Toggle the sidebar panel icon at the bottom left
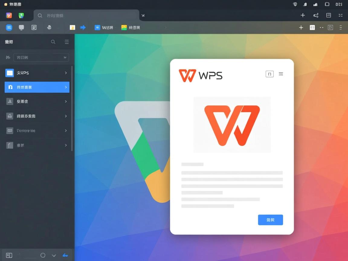 [x=9, y=255]
